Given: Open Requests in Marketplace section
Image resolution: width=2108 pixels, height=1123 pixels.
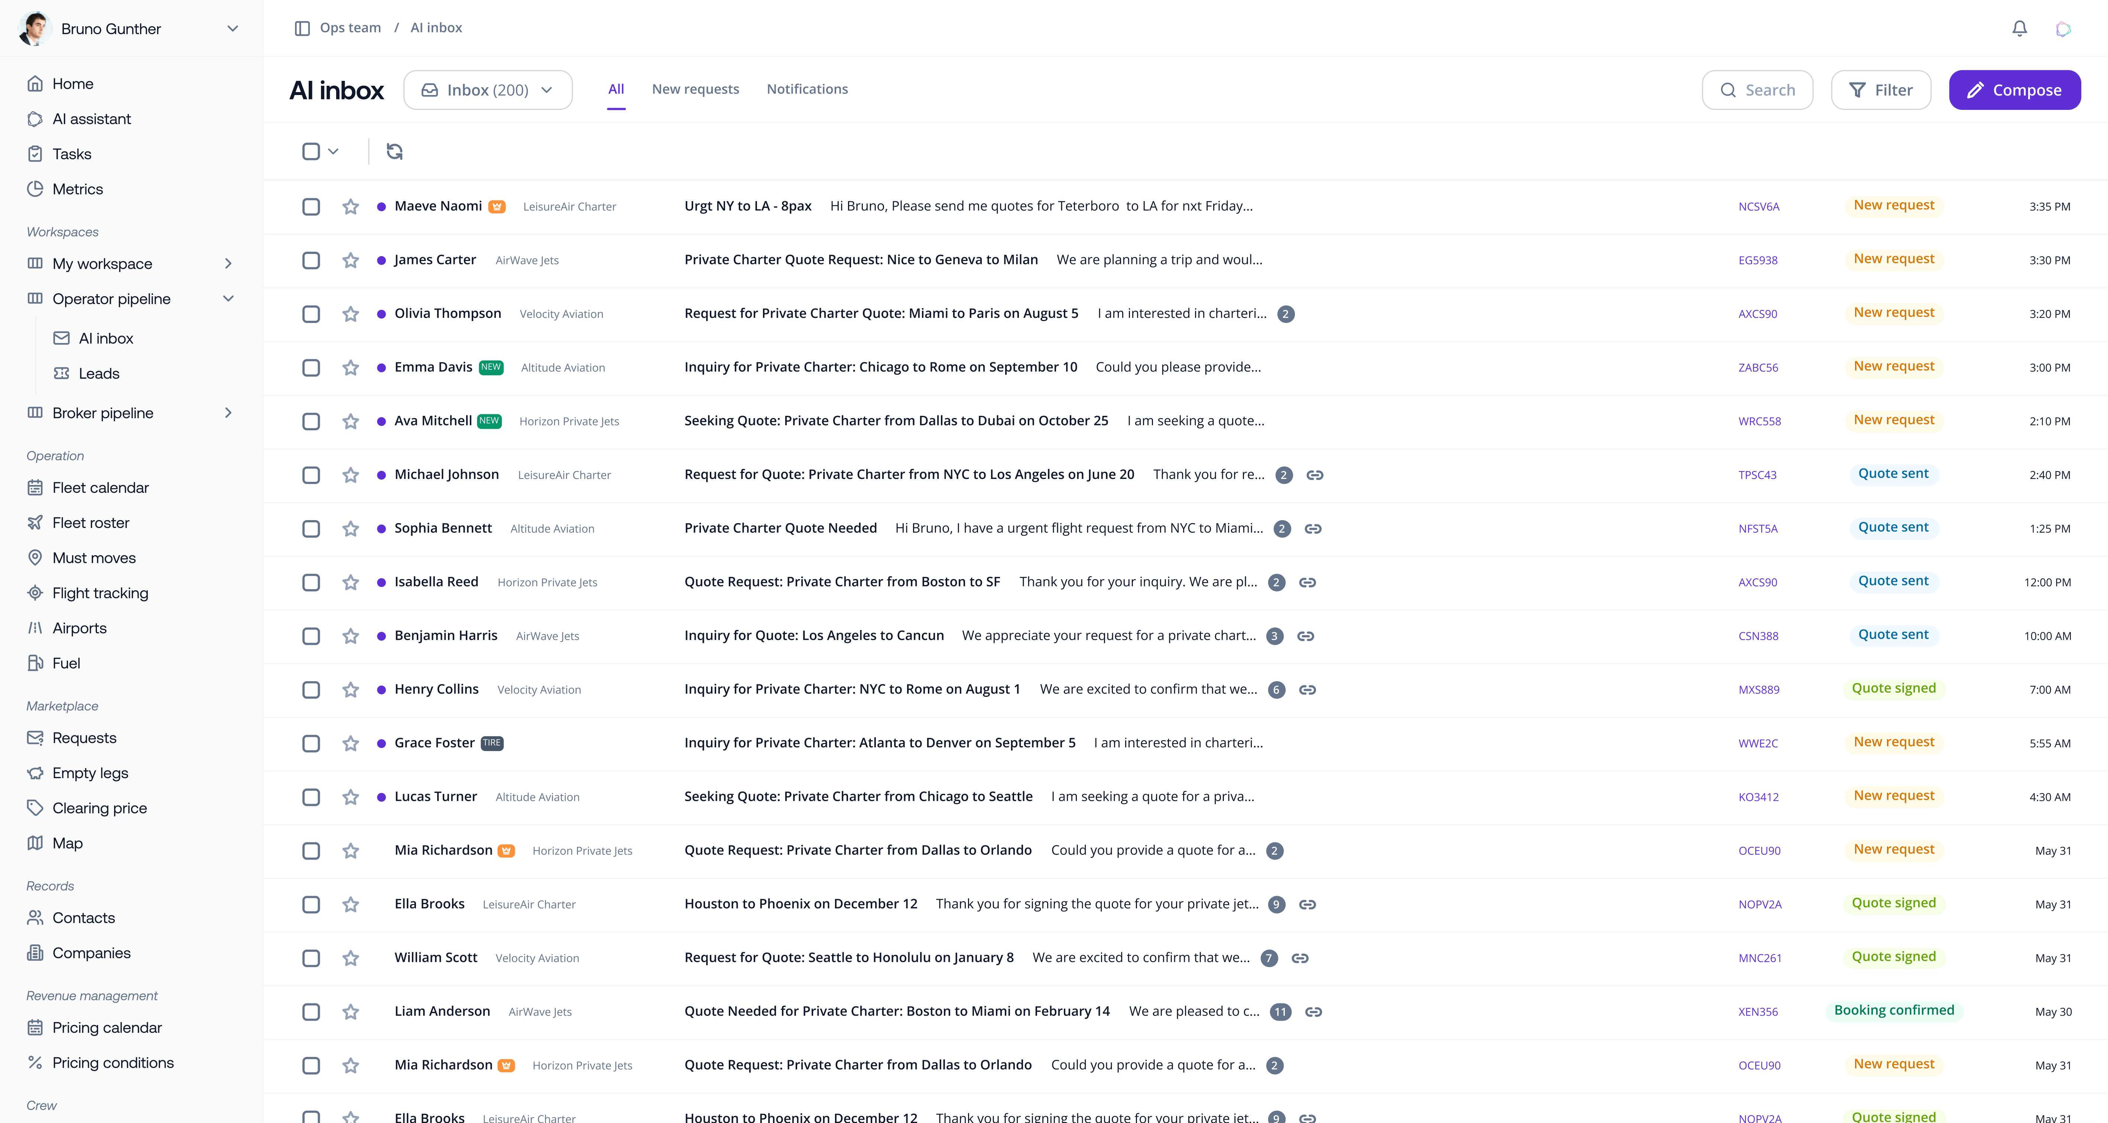Looking at the screenshot, I should (71, 738).
